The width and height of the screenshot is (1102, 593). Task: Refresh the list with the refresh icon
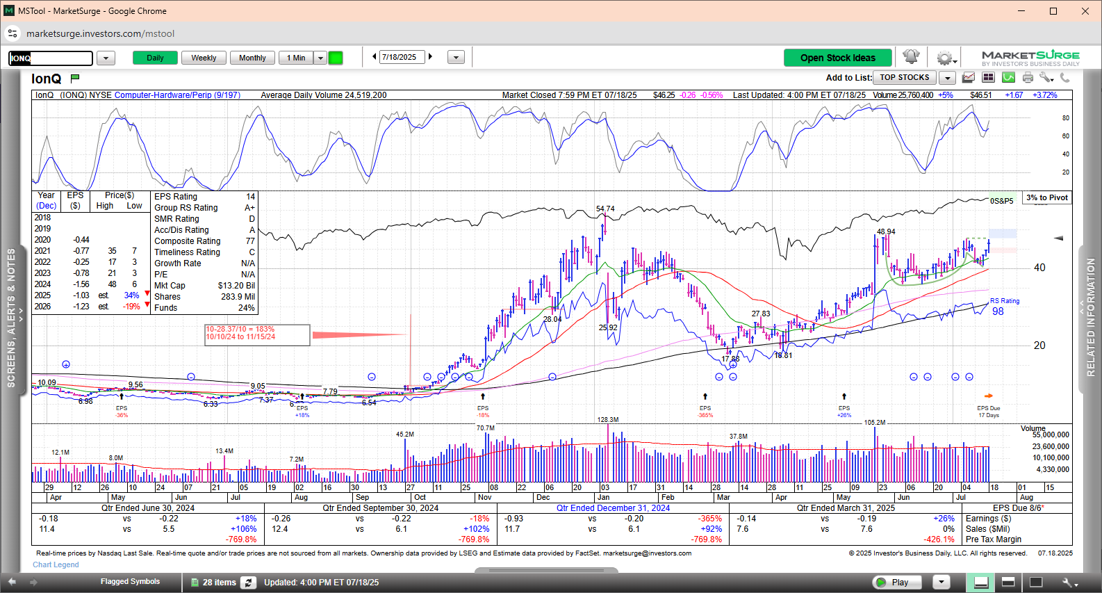point(248,583)
